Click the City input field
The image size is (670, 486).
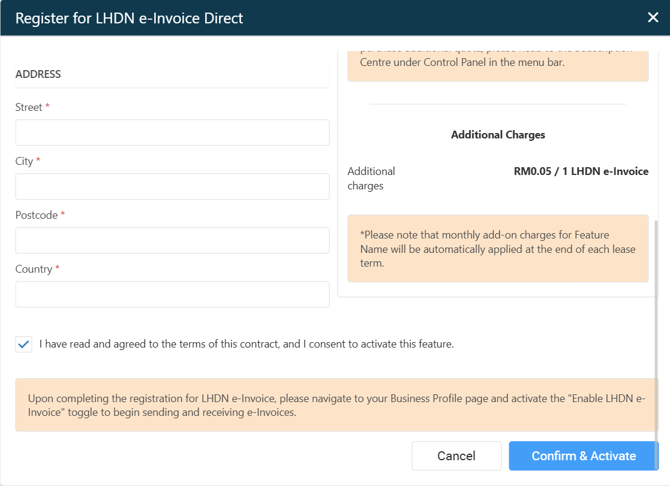172,186
